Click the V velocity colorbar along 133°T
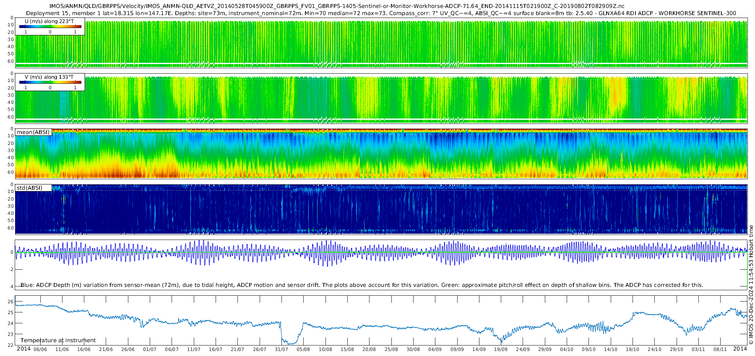755x356 pixels. coord(50,82)
